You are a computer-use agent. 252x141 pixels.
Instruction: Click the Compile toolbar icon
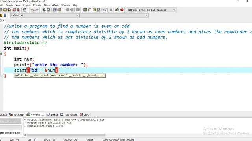click(x=85, y=10)
